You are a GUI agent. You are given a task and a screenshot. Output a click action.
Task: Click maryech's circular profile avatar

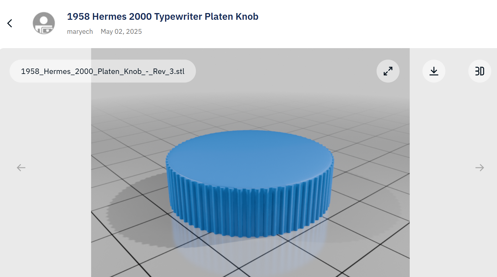43,23
